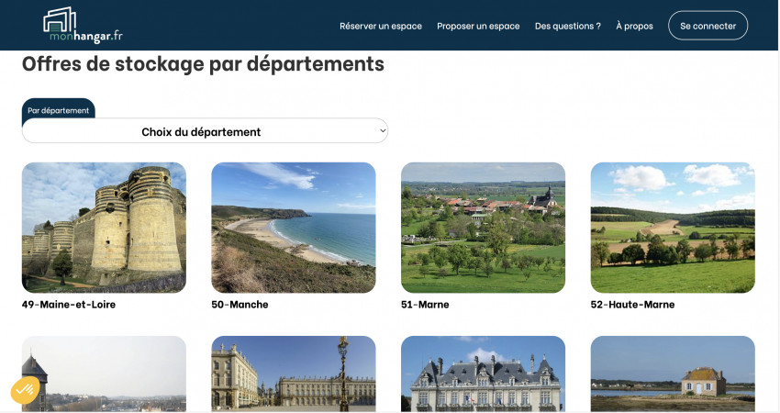Follow the 50-Manche text link
This screenshot has height=413, width=780.
pos(240,305)
